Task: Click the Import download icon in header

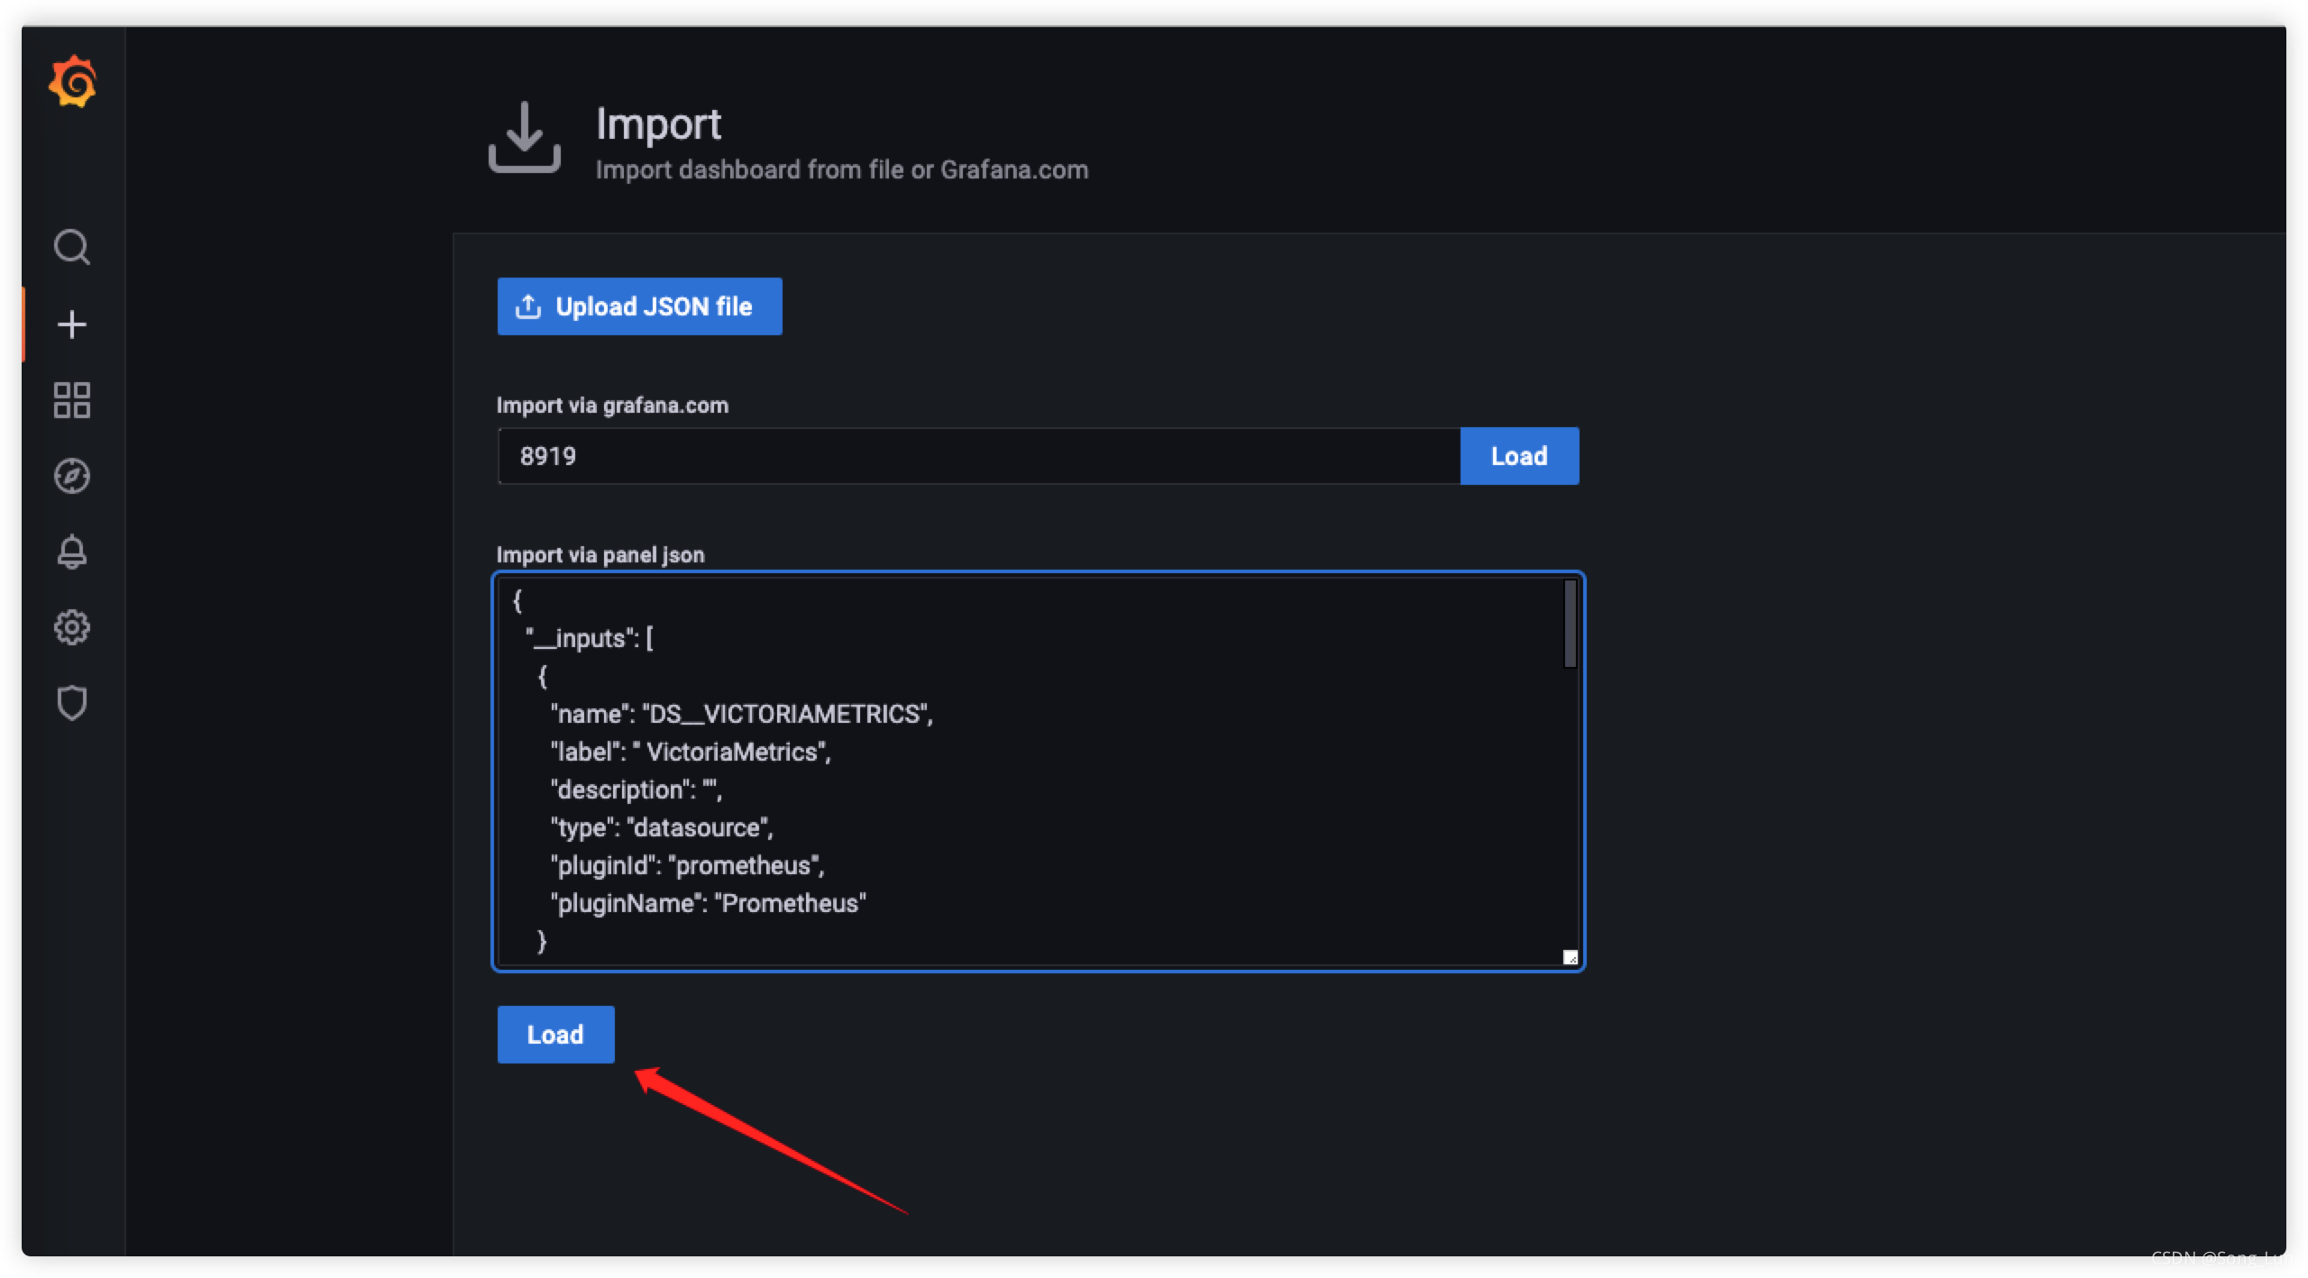Action: click(525, 137)
